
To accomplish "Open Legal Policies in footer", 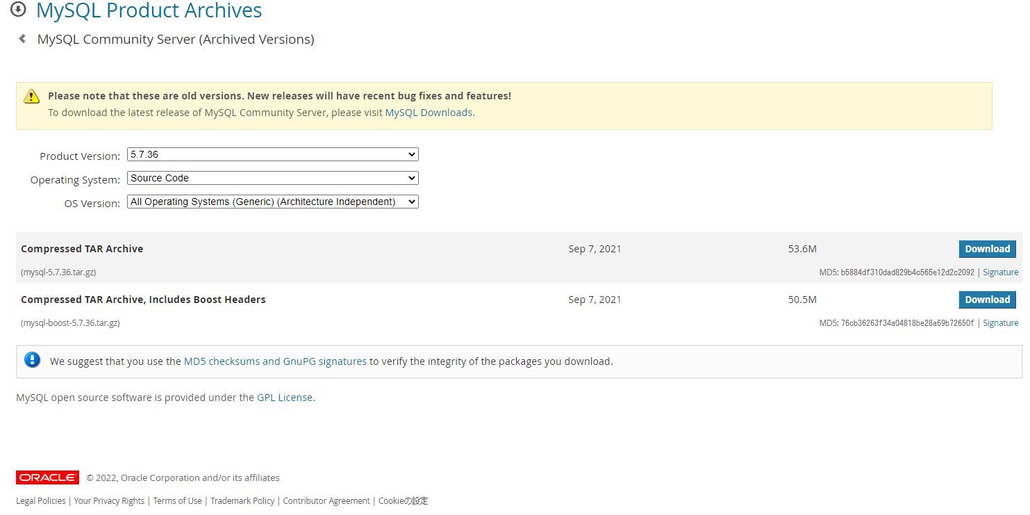I will (41, 501).
